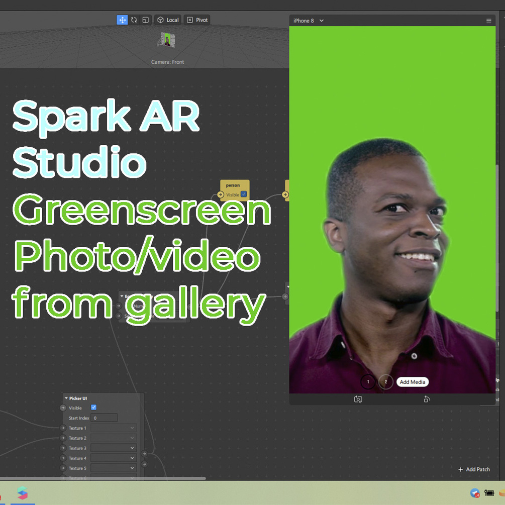Toggle Pivot mode button

point(197,20)
